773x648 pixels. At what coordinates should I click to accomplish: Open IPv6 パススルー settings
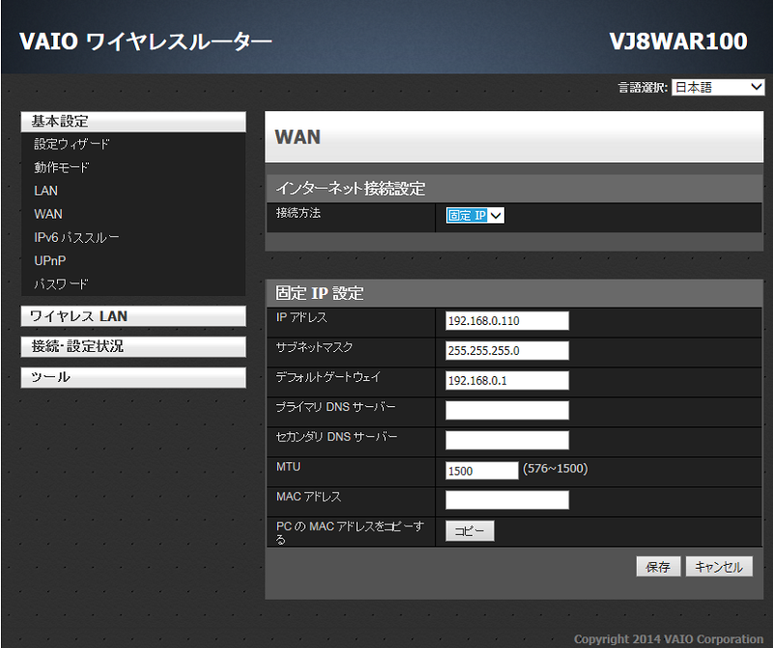(76, 237)
